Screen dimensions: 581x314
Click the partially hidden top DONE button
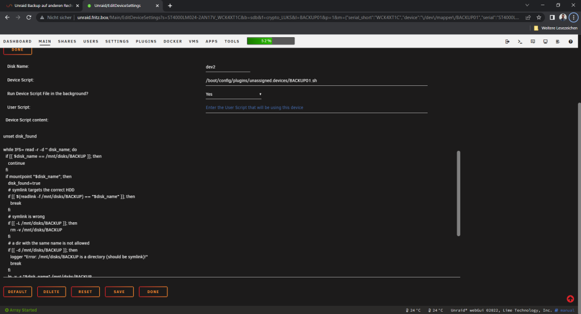tap(17, 50)
